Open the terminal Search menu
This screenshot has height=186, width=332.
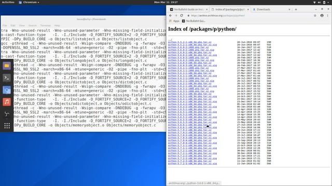[32, 25]
